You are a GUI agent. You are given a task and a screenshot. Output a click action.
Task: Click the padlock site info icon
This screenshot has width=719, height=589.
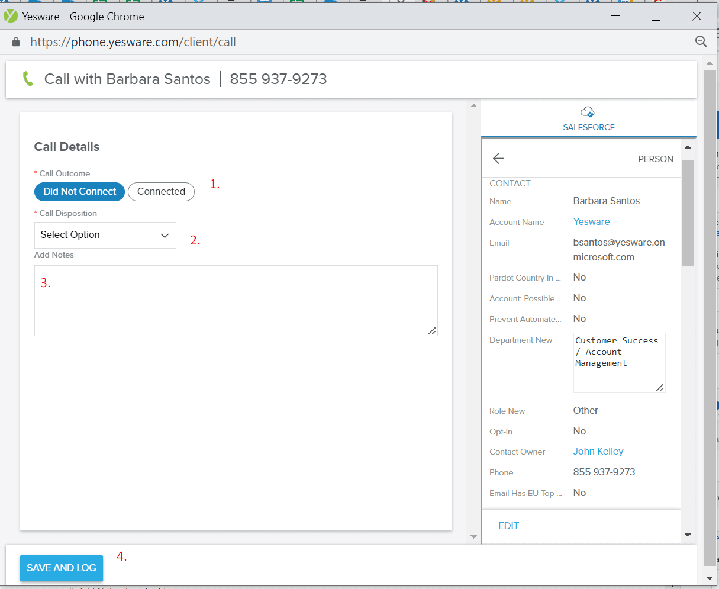coord(16,42)
